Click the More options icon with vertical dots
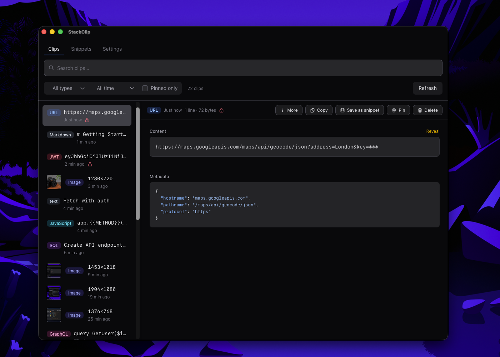The width and height of the screenshot is (500, 357). click(282, 110)
